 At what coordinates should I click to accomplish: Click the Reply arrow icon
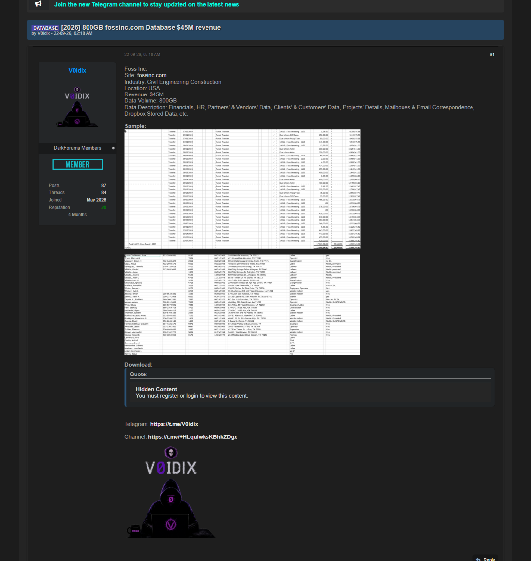point(478,559)
